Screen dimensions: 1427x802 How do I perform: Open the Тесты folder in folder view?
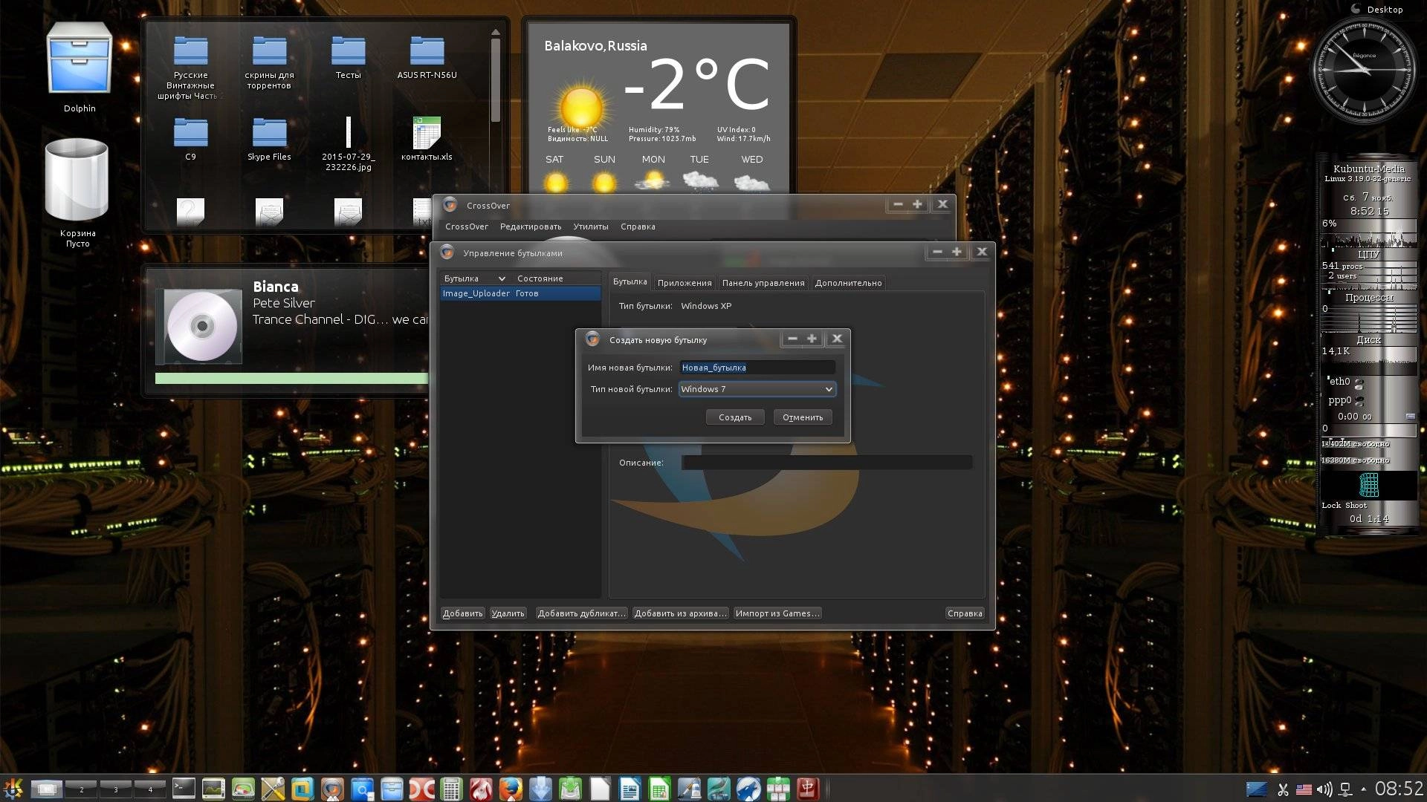point(348,57)
